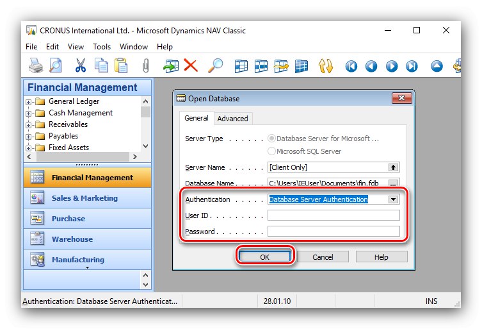
Task: Go to Previous record button
Action: click(x=371, y=66)
